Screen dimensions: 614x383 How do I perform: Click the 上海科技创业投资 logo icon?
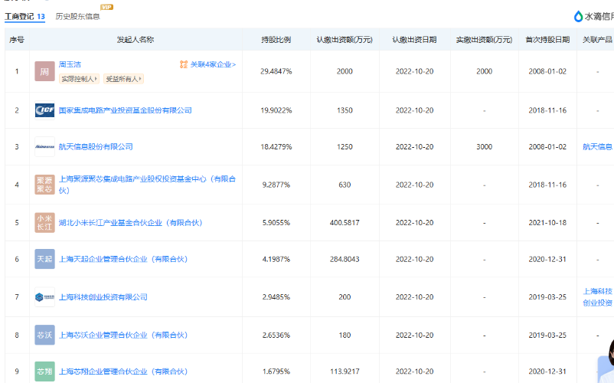(x=44, y=297)
